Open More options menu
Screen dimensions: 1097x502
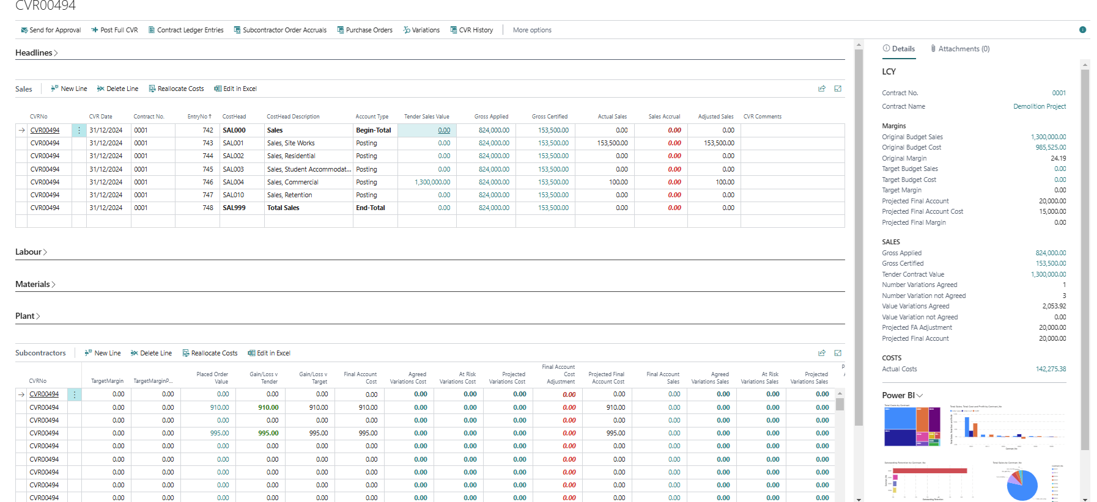tap(532, 30)
